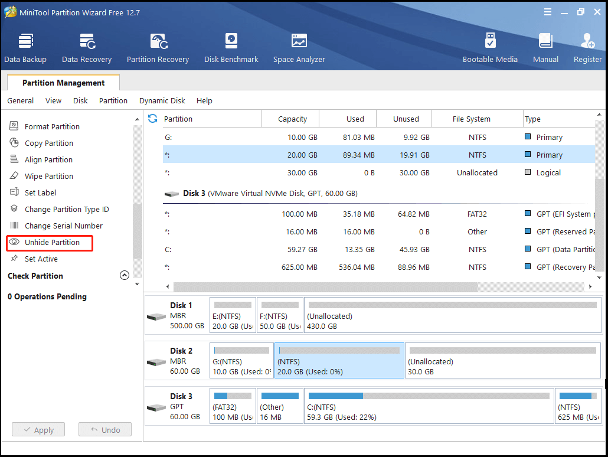
Task: Select the 430.0 GB Unallocated block on Disk 1
Action: click(453, 315)
